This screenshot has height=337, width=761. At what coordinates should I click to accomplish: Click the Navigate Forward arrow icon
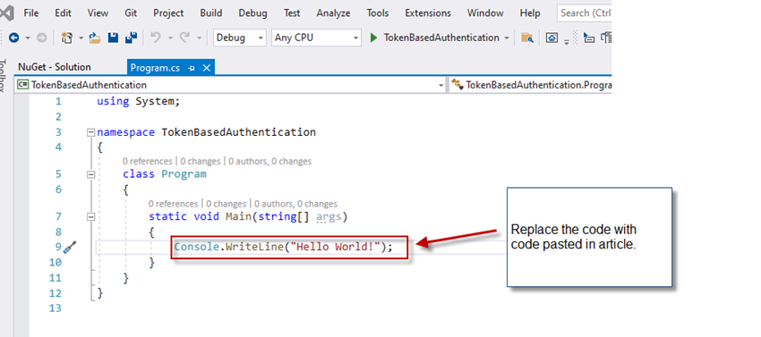click(42, 38)
